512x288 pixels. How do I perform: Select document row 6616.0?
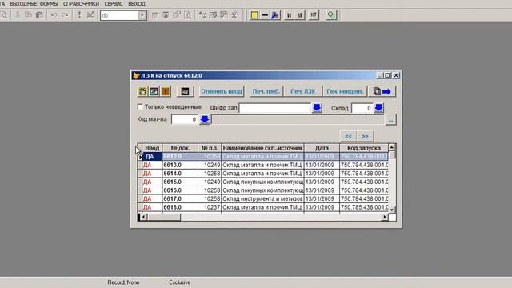[x=263, y=190]
